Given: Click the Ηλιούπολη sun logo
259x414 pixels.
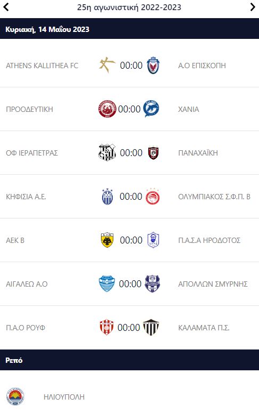Looking at the screenshot, I should [x=15, y=396].
